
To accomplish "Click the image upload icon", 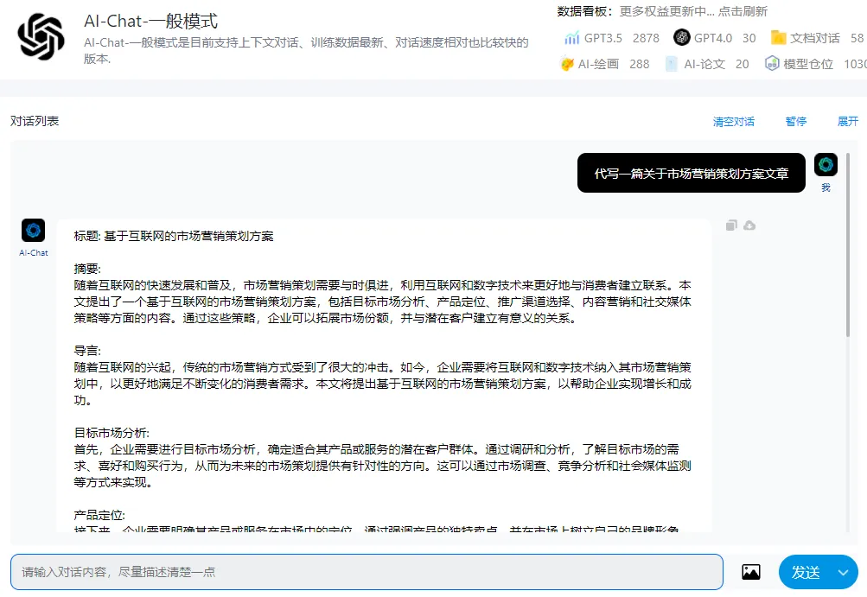I will pos(751,572).
